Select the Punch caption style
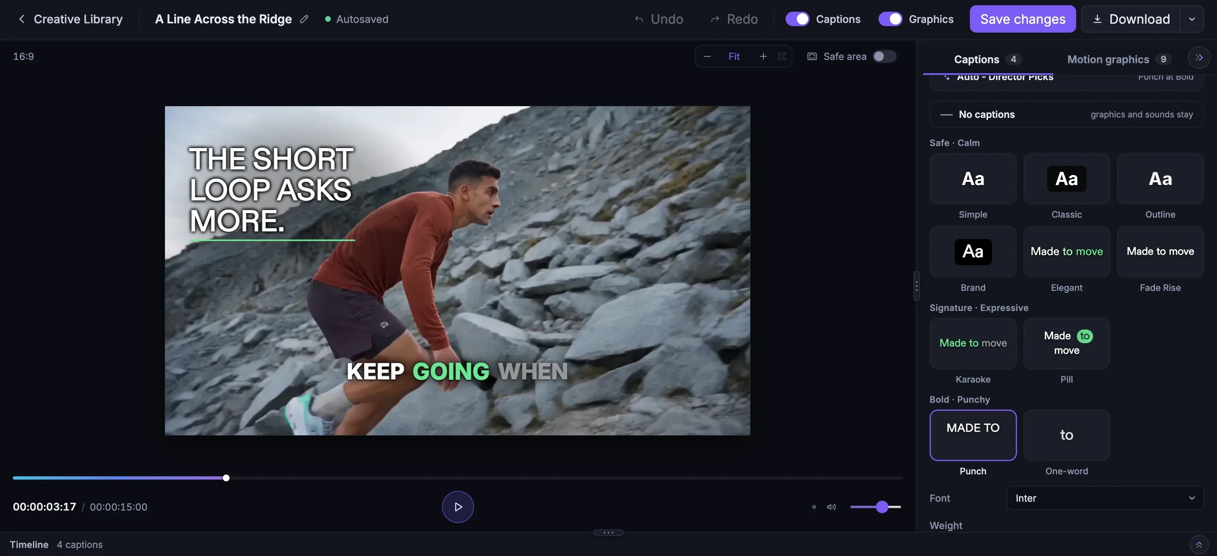Image resolution: width=1217 pixels, height=556 pixels. coord(973,435)
